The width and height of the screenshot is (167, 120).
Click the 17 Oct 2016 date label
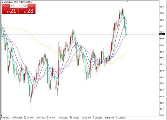pos(121,118)
